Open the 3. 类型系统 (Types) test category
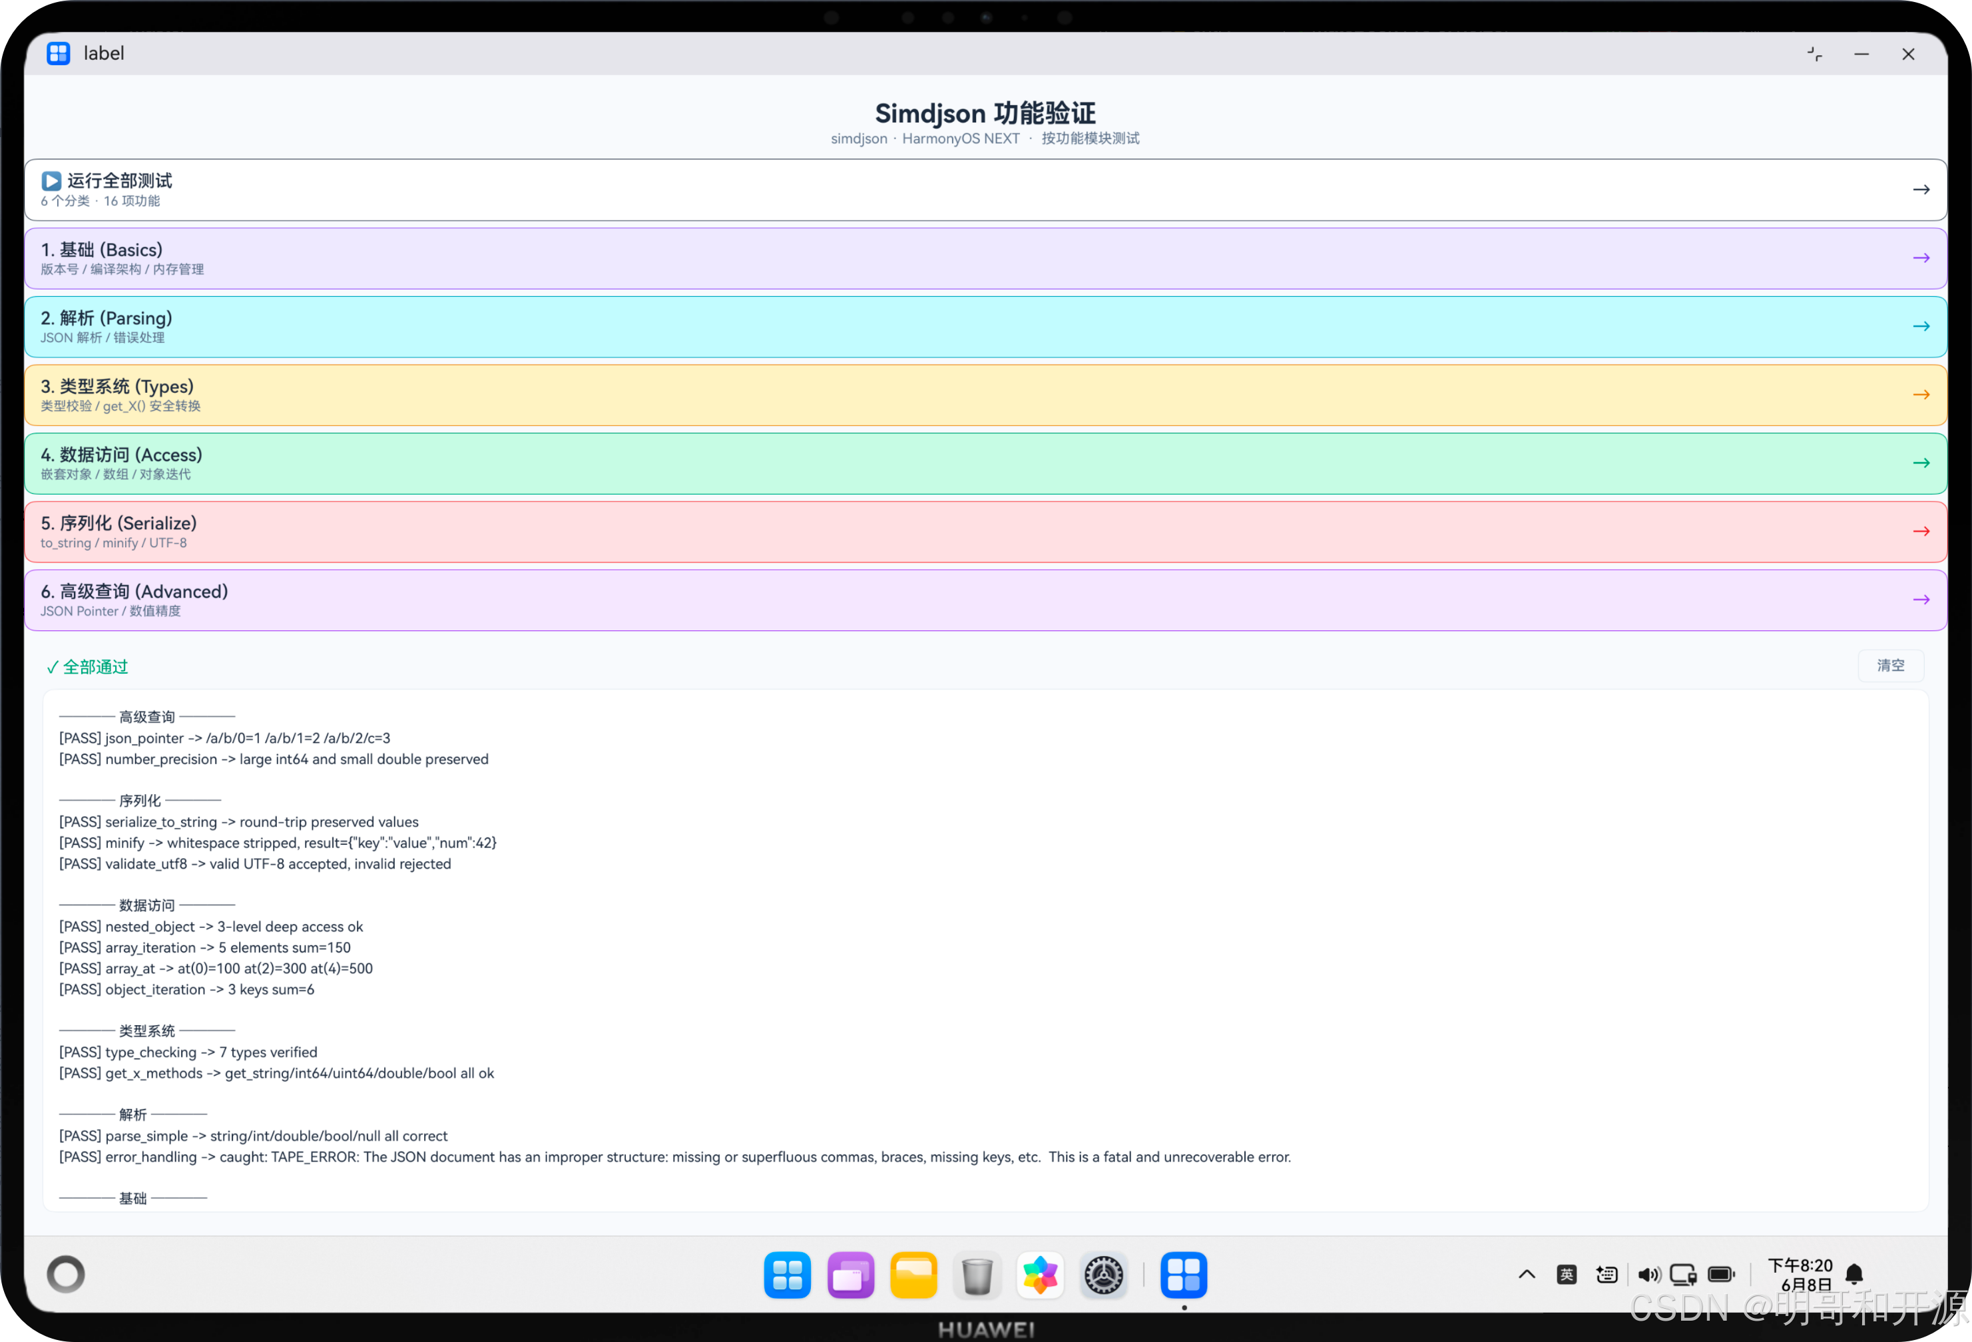 [x=985, y=395]
